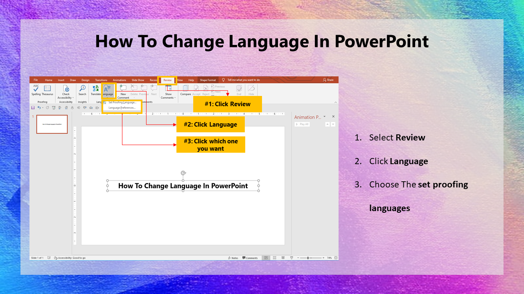Select the Review tab
This screenshot has height=294, width=524.
point(167,80)
